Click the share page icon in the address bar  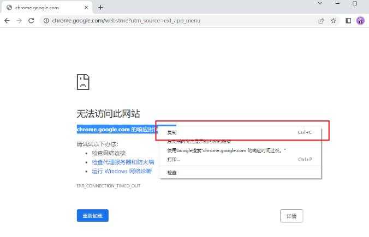(x=321, y=21)
